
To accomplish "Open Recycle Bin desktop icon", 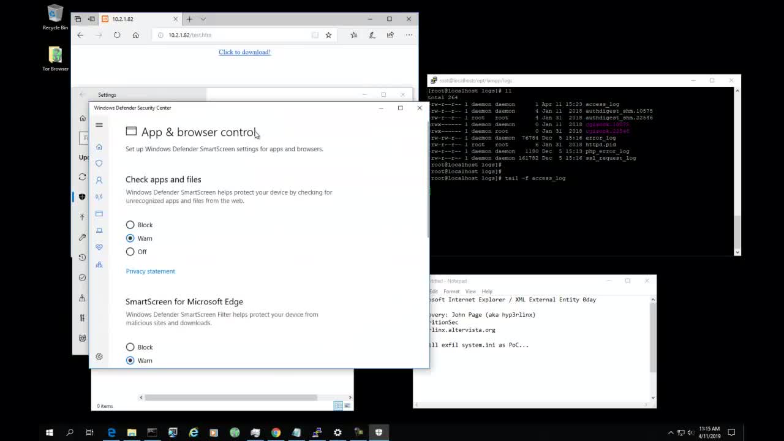I will tap(55, 17).
